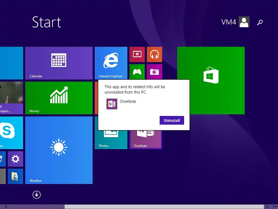Open the Xbox Games controller tile
The height and width of the screenshot is (209, 278).
137,72
